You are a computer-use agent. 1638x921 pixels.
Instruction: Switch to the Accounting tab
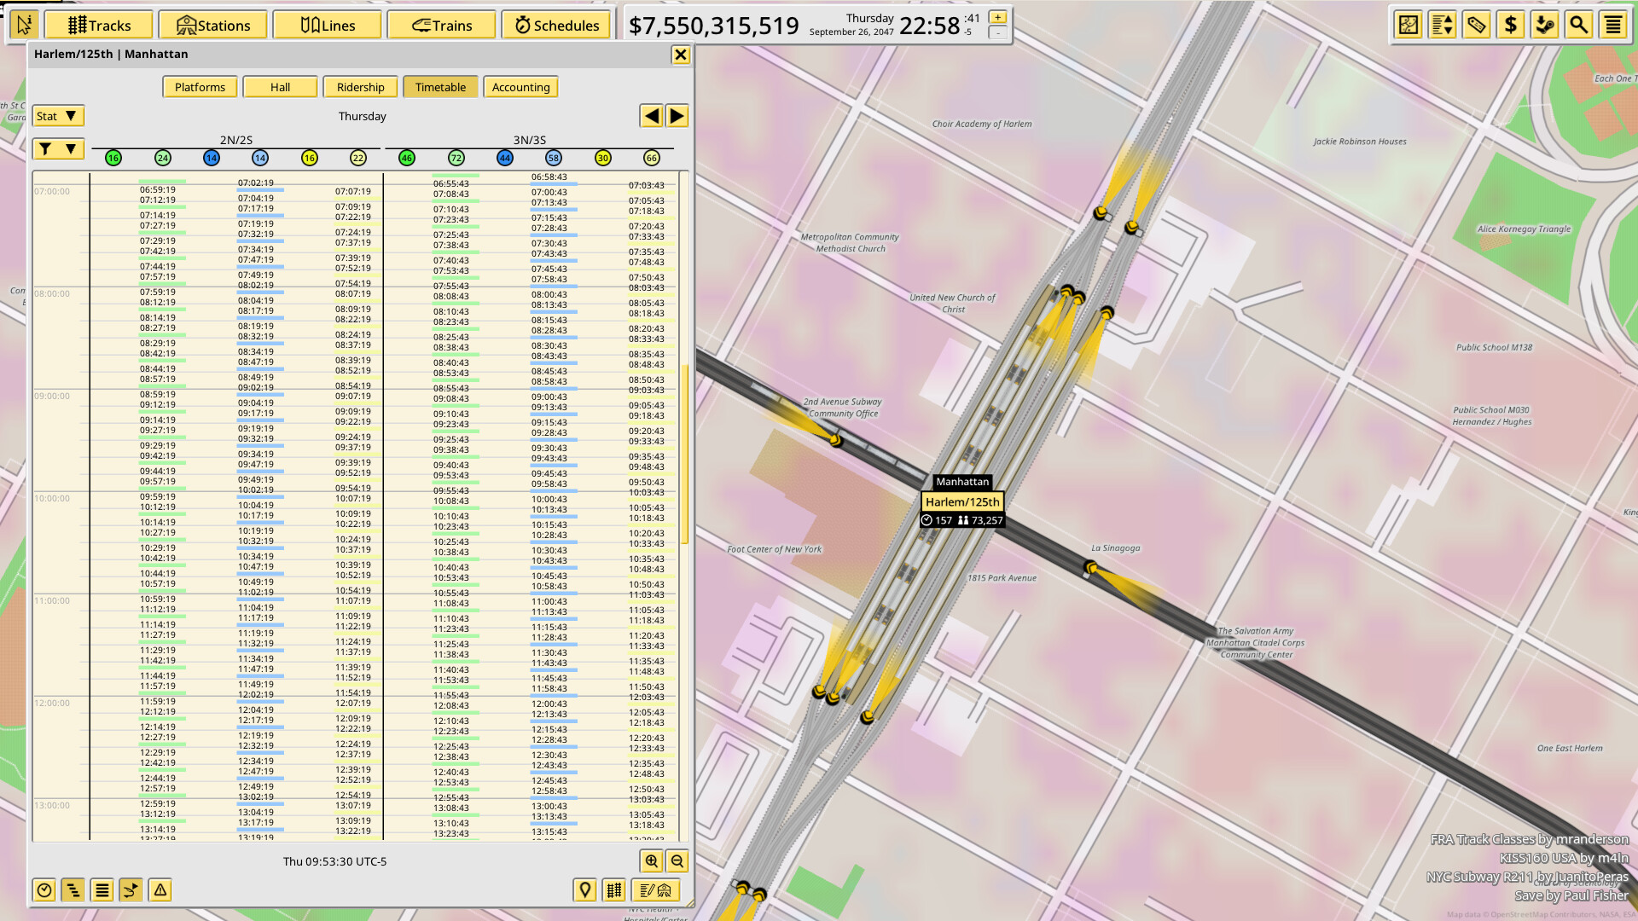[x=520, y=86]
